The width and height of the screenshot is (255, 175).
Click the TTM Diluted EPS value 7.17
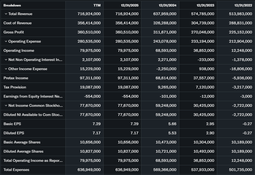pyautogui.click(x=96, y=133)
